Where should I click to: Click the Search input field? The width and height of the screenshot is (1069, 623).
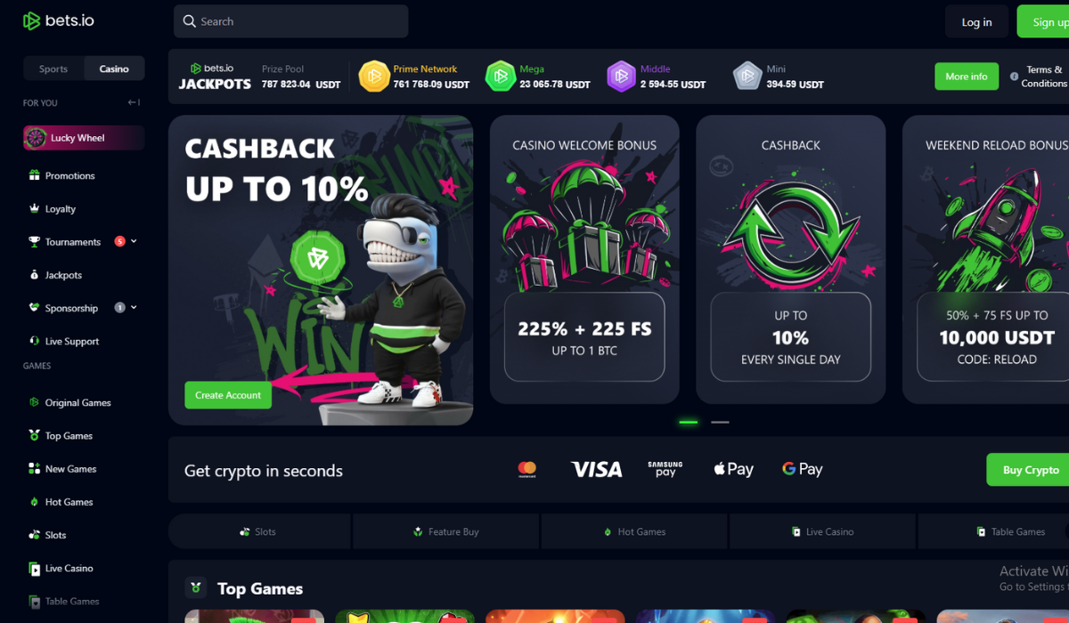(x=291, y=21)
